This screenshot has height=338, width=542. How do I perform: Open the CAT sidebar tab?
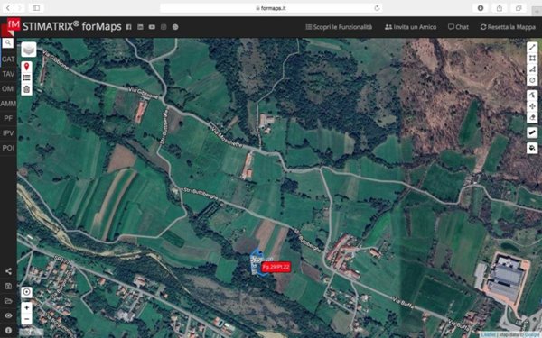click(8, 59)
